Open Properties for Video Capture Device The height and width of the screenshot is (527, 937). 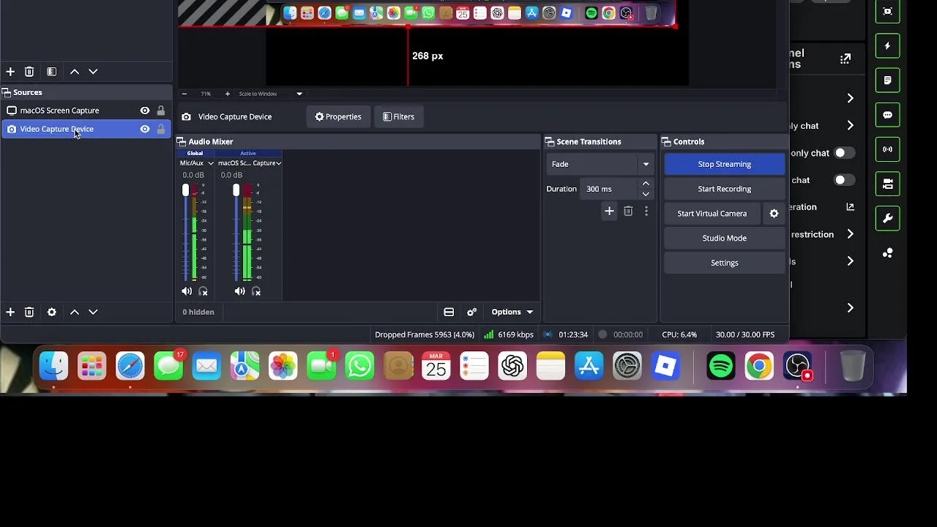click(x=338, y=116)
